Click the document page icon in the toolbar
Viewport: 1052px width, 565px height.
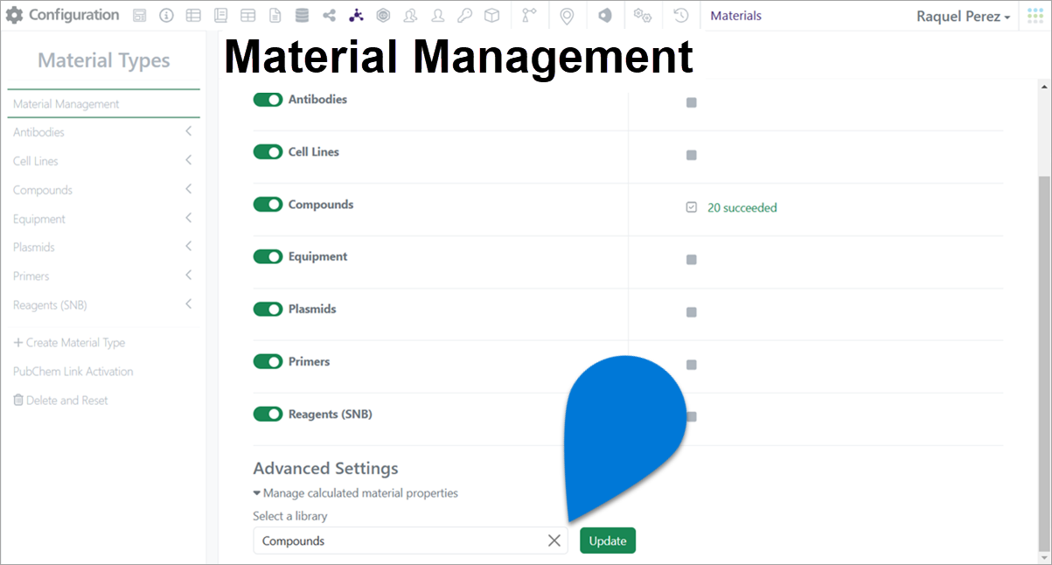coord(275,16)
